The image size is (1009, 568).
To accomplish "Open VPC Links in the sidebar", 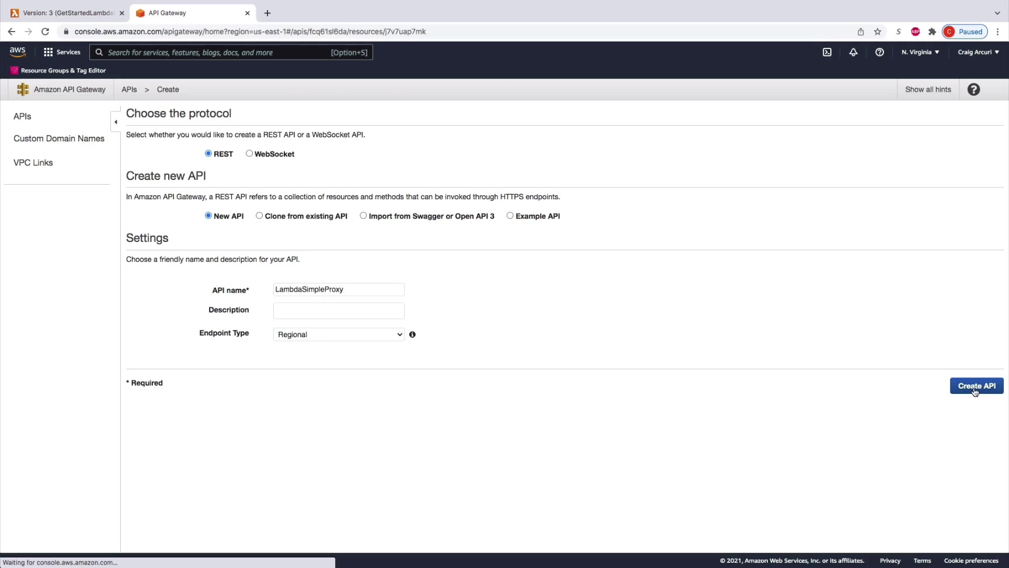I will coord(33,162).
